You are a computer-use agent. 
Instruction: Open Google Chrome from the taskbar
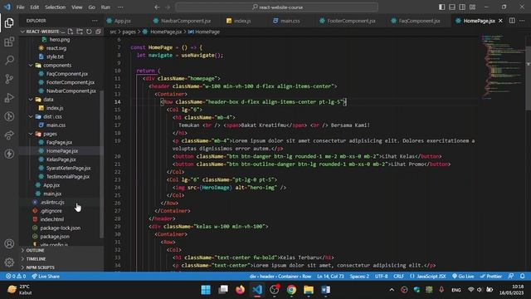pos(291,290)
